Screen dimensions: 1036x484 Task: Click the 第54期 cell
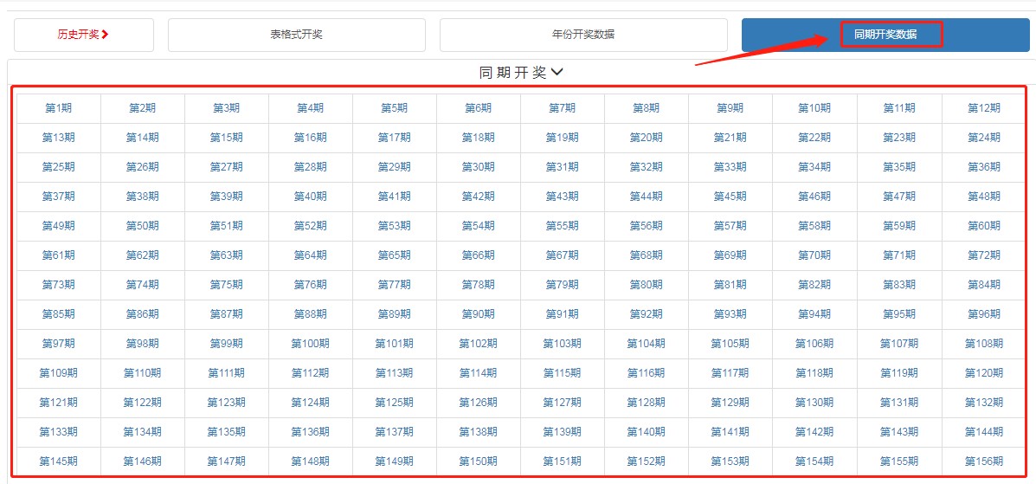(x=479, y=226)
